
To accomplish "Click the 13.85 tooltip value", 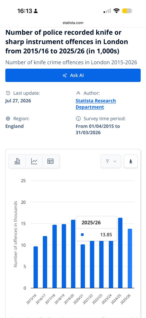I will (106, 235).
